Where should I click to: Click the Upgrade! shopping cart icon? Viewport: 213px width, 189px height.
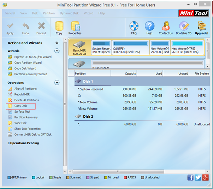coord(202,26)
